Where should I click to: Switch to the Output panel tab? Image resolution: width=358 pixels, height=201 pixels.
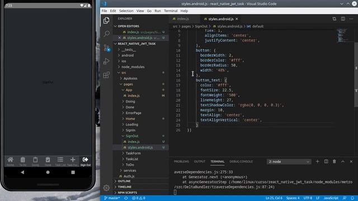[200, 161]
